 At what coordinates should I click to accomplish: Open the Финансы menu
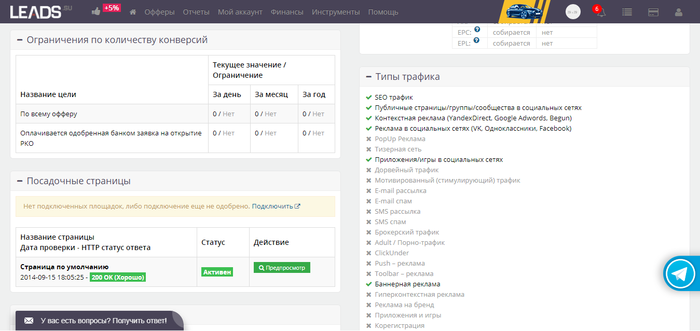pyautogui.click(x=287, y=12)
